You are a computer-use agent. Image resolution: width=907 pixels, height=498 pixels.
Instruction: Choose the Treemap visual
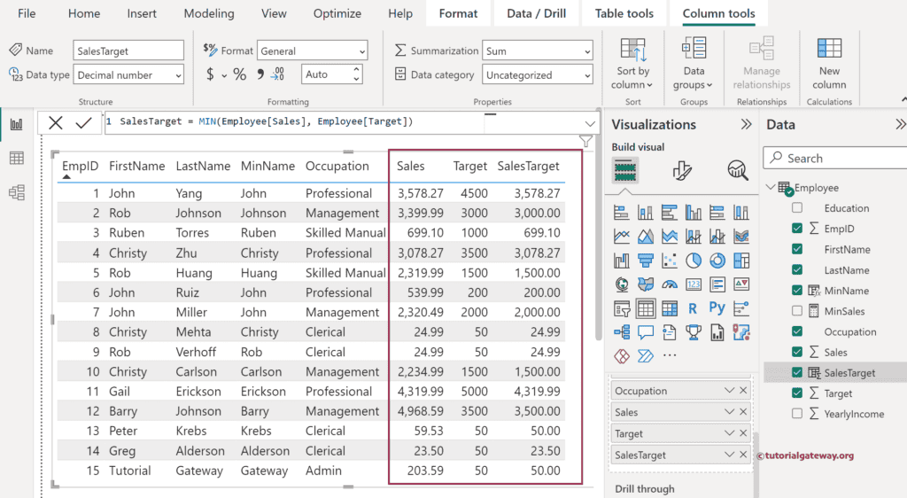pos(741,261)
